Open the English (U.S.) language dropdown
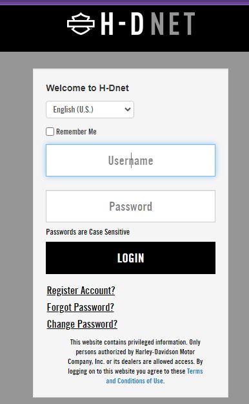249x404 pixels. [90, 109]
